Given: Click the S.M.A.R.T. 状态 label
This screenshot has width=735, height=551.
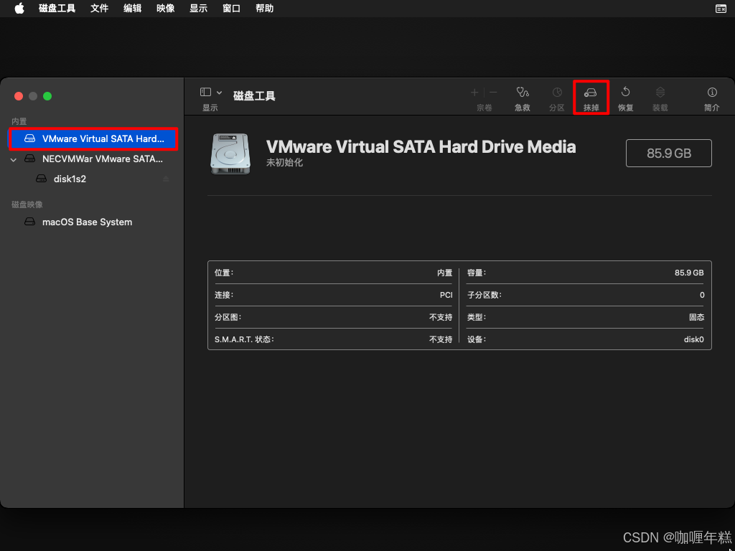Looking at the screenshot, I should pos(244,339).
